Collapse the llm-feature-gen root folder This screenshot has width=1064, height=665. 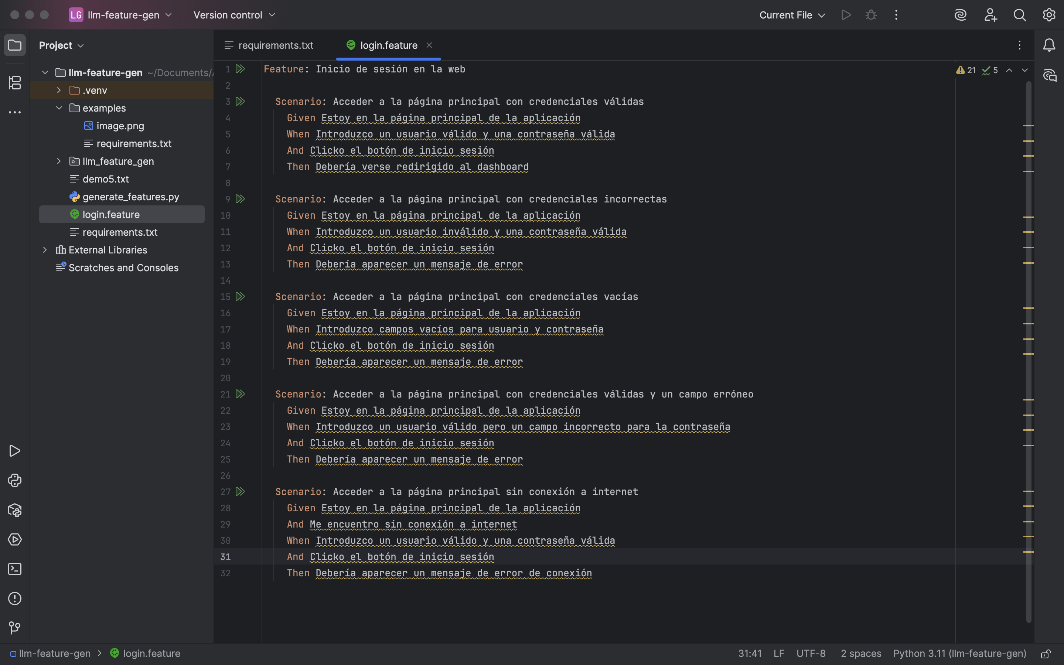coord(45,72)
